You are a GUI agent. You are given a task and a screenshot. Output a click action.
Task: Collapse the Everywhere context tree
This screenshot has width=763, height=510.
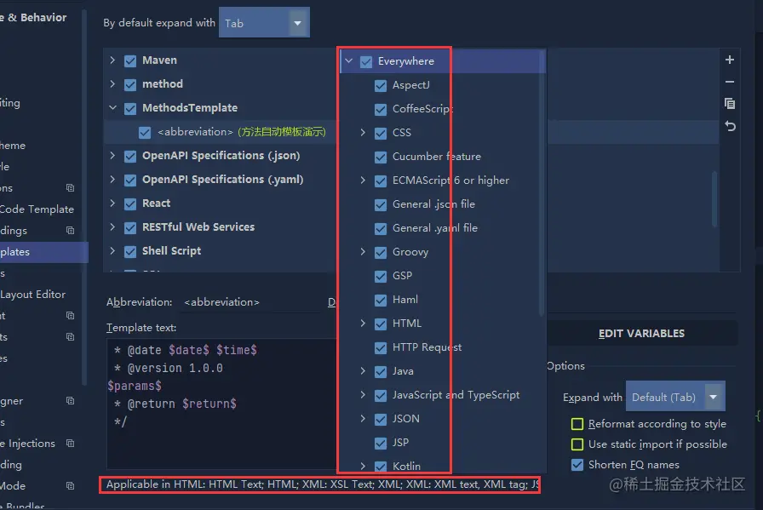(348, 60)
